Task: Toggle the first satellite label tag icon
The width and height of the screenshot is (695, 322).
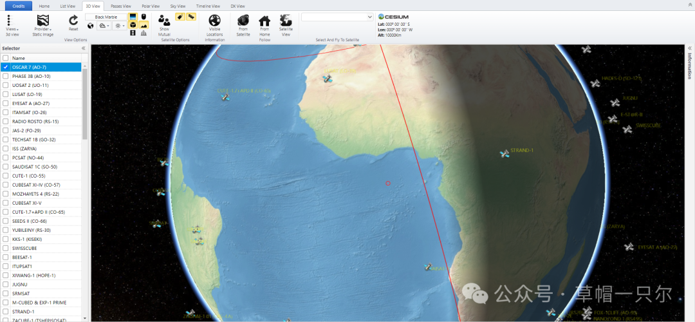Action: [180, 17]
